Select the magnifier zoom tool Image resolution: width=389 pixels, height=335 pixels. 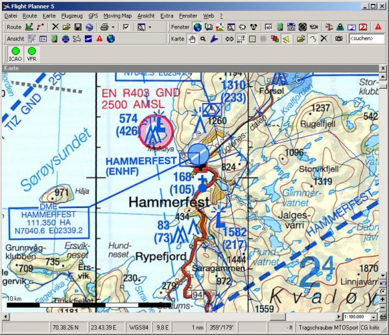[203, 39]
